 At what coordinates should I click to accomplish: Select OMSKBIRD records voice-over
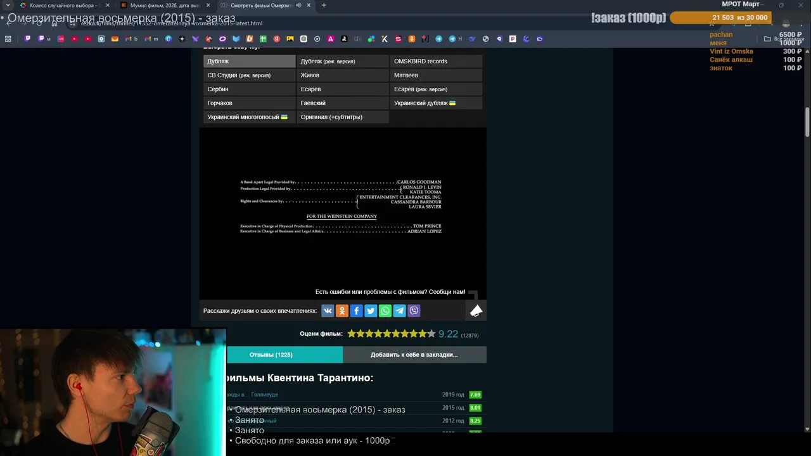point(436,61)
